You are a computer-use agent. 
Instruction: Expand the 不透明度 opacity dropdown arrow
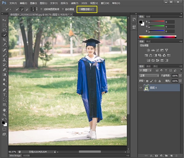click(179, 75)
